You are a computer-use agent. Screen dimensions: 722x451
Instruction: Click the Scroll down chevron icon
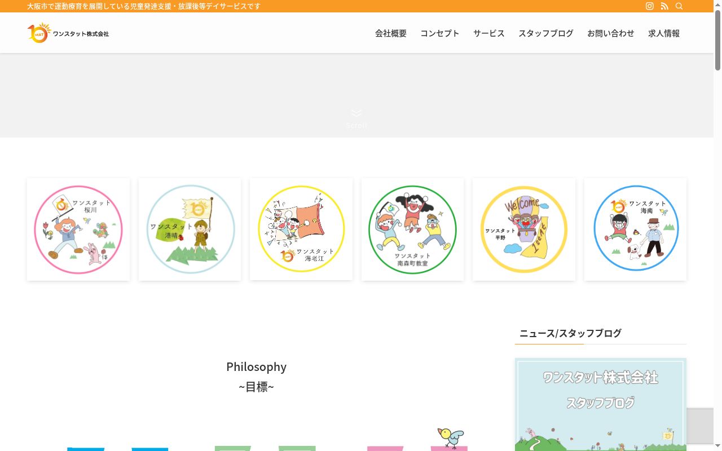coord(356,113)
